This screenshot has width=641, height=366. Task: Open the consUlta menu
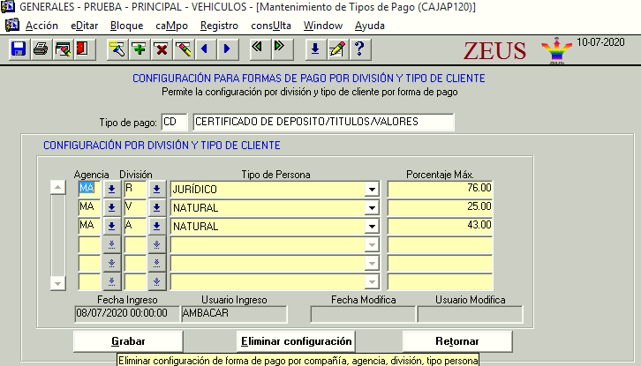tap(271, 26)
